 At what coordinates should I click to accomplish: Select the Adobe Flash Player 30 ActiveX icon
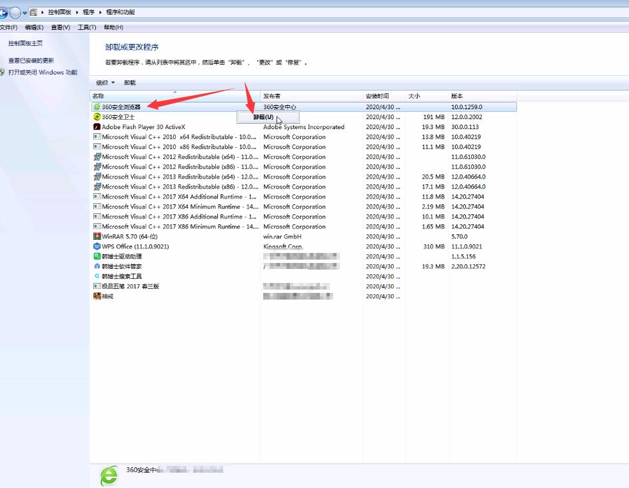pyautogui.click(x=97, y=126)
